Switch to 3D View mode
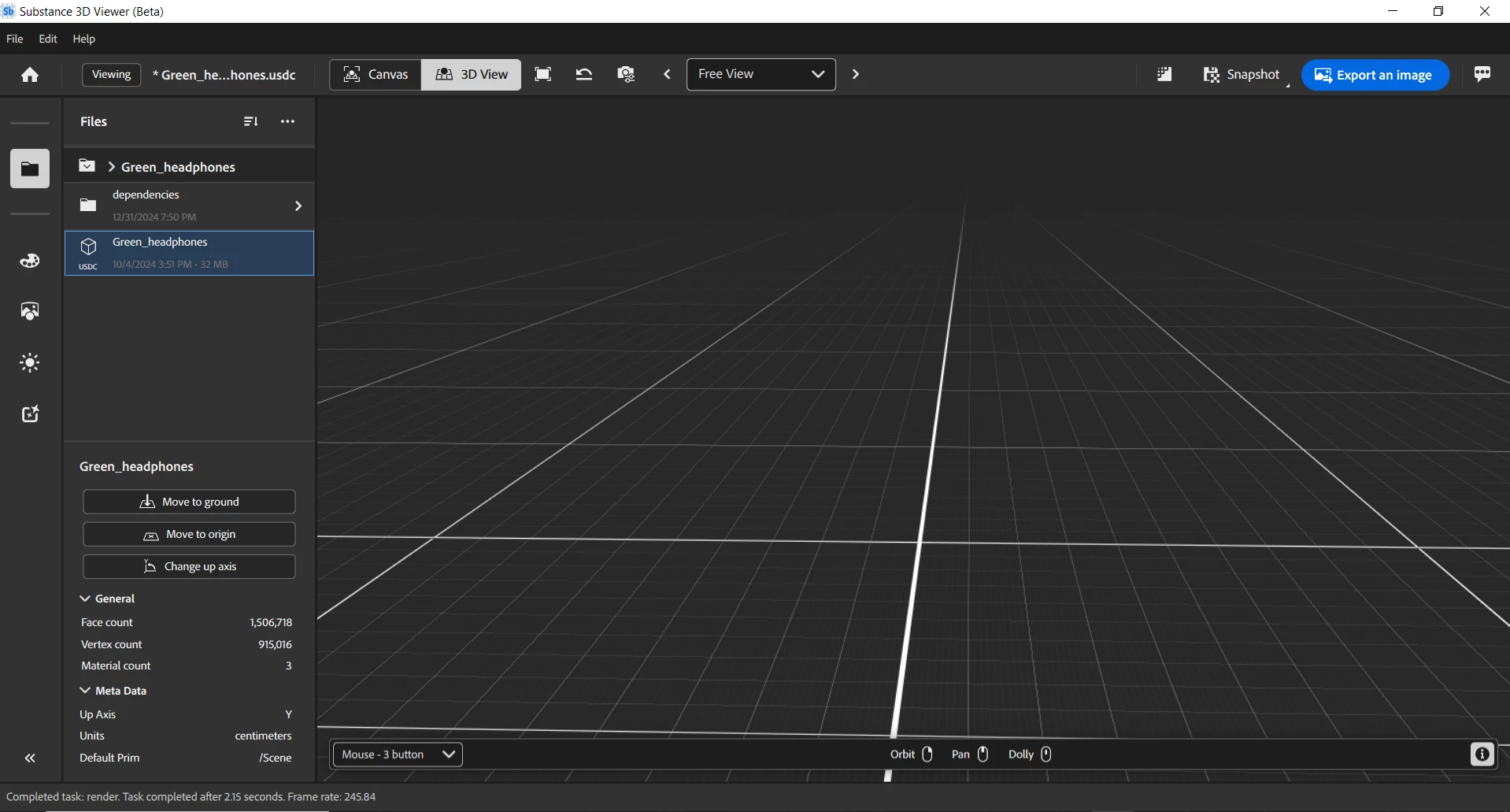The width and height of the screenshot is (1510, 812). tap(471, 75)
